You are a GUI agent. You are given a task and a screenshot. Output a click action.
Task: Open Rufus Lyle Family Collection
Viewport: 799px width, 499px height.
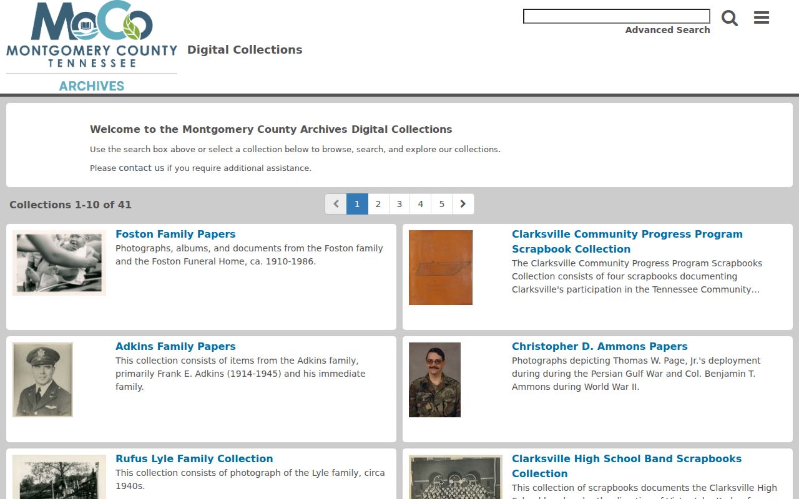pyautogui.click(x=194, y=458)
